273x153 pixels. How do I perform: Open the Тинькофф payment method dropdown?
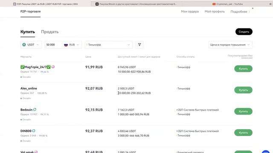(x=109, y=45)
